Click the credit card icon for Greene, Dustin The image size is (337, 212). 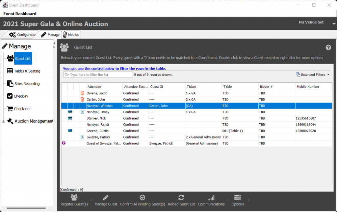coord(70,131)
